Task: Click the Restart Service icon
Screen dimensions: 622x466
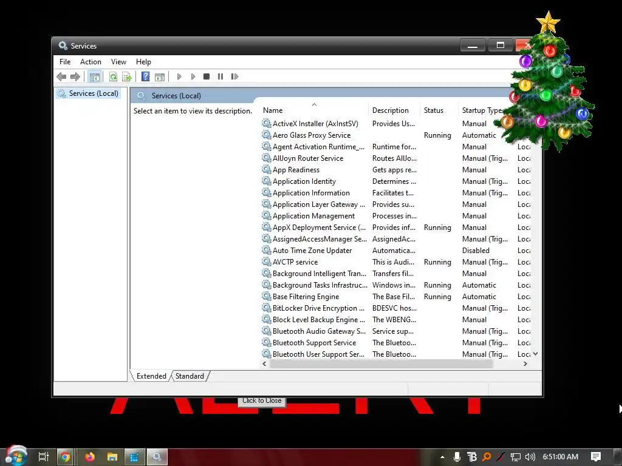Action: click(x=234, y=76)
